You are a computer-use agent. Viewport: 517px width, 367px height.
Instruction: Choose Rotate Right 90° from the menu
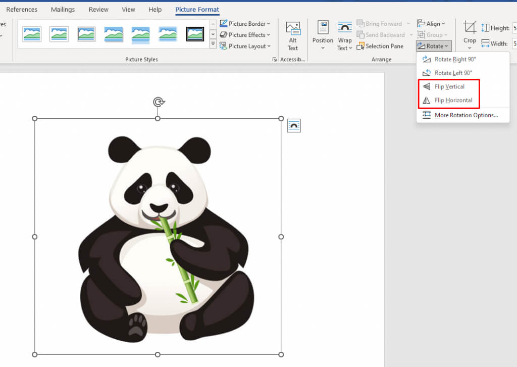tap(455, 59)
